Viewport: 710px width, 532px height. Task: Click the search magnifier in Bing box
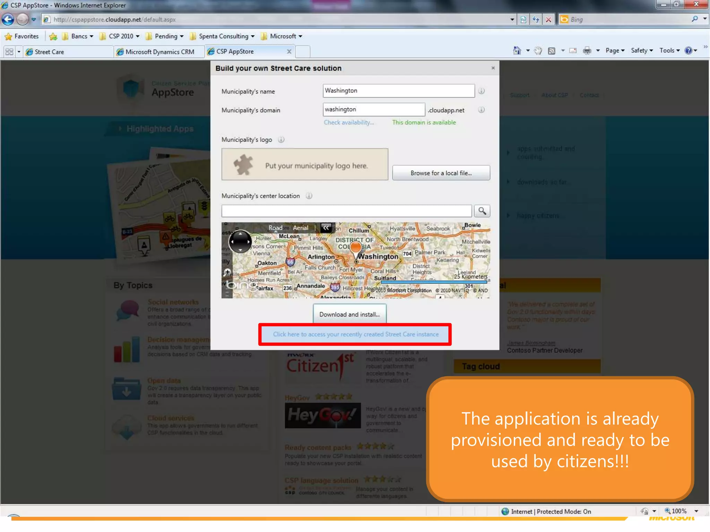(x=694, y=19)
